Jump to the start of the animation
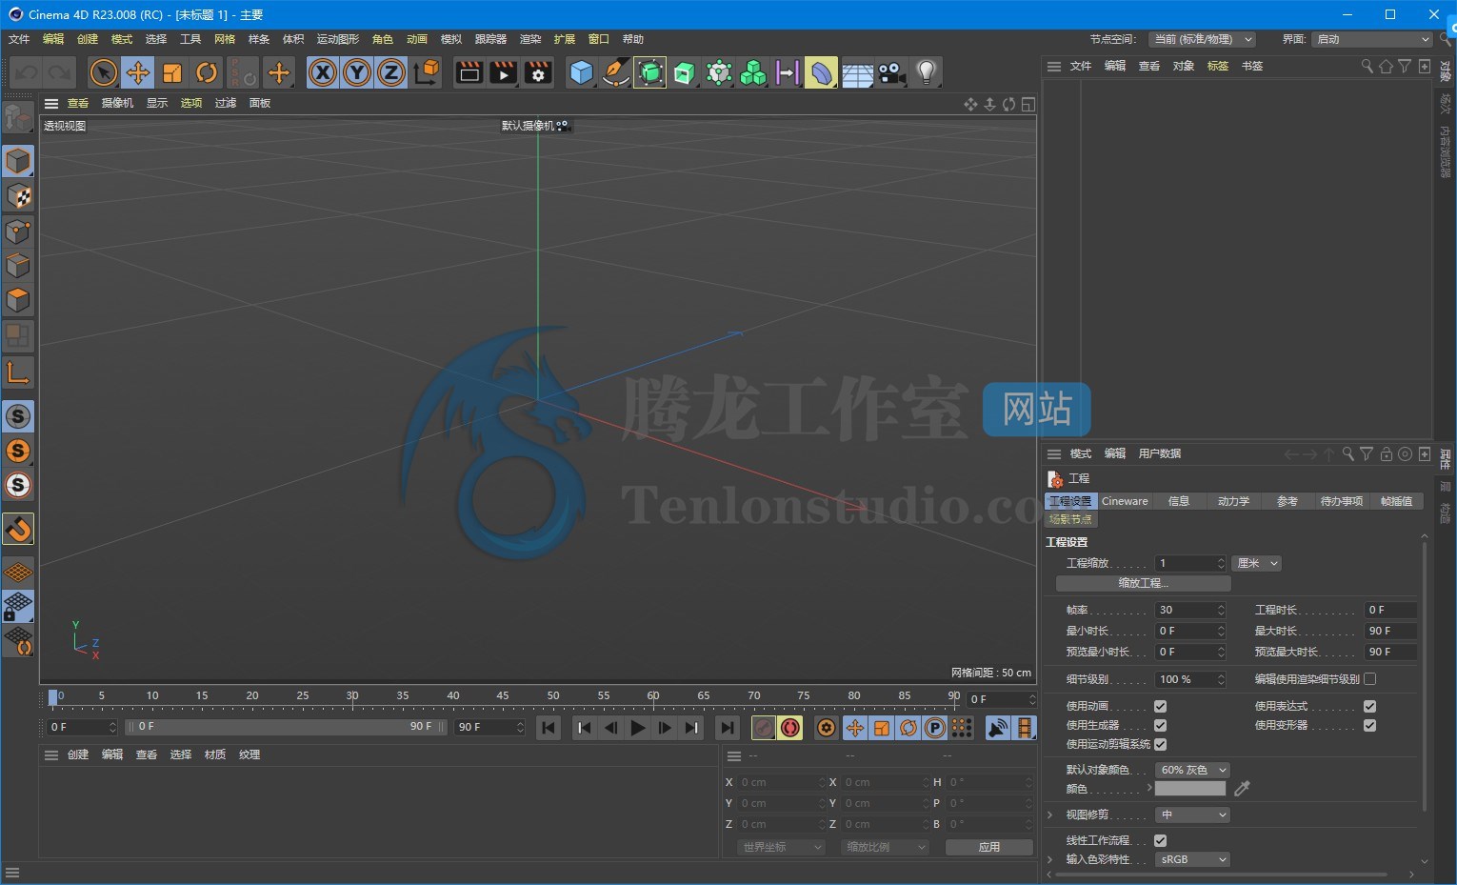This screenshot has height=885, width=1457. point(549,728)
